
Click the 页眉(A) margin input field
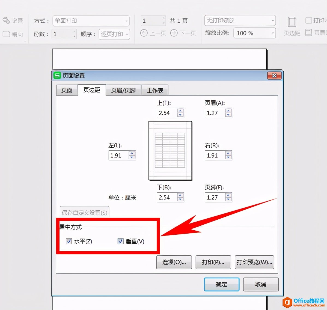pyautogui.click(x=215, y=113)
